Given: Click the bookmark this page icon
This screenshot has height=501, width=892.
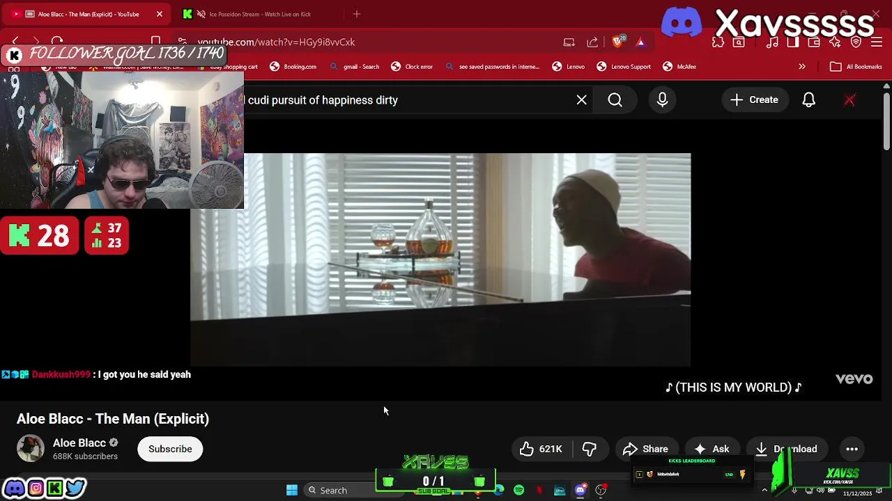Looking at the screenshot, I should pos(156,42).
